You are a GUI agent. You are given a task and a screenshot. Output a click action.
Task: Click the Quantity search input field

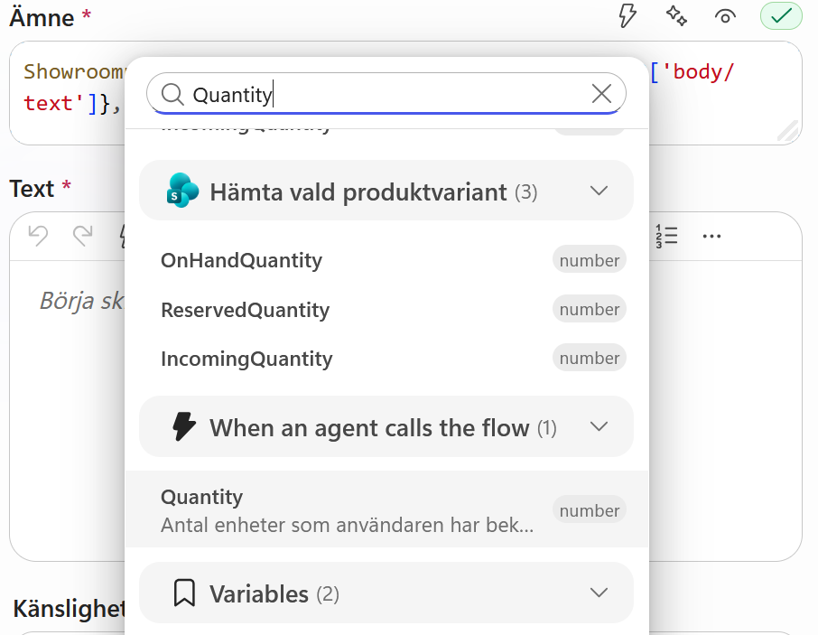(386, 95)
